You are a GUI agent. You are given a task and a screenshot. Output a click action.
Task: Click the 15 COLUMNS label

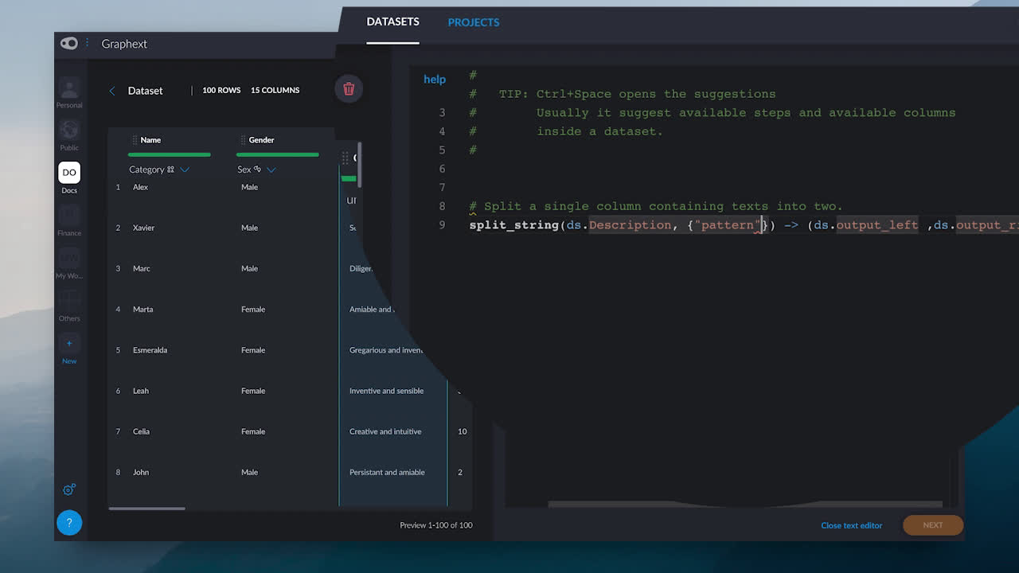(275, 90)
